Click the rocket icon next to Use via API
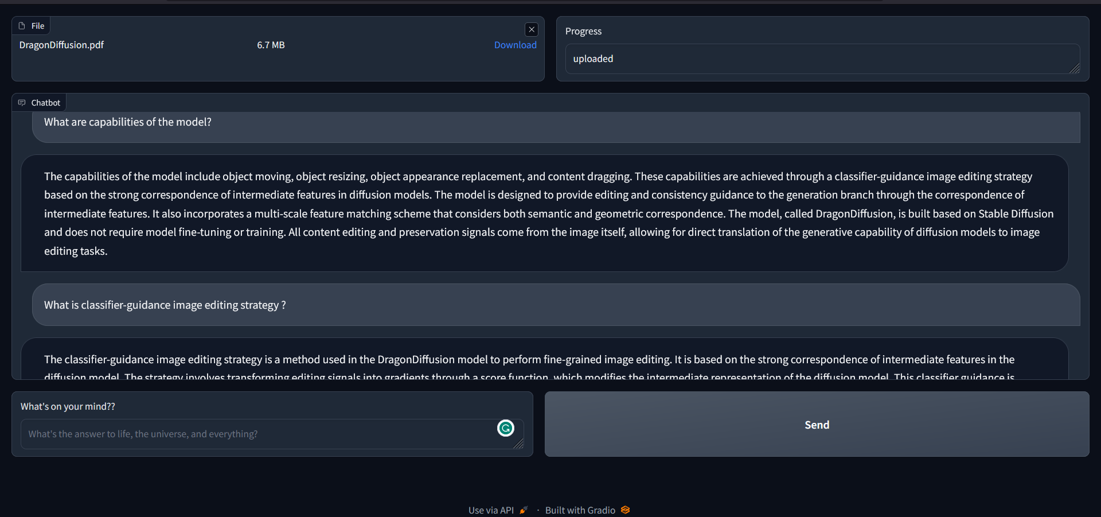Viewport: 1101px width, 517px height. [524, 510]
